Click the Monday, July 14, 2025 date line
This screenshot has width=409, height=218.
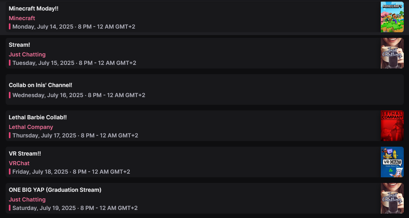tap(74, 27)
